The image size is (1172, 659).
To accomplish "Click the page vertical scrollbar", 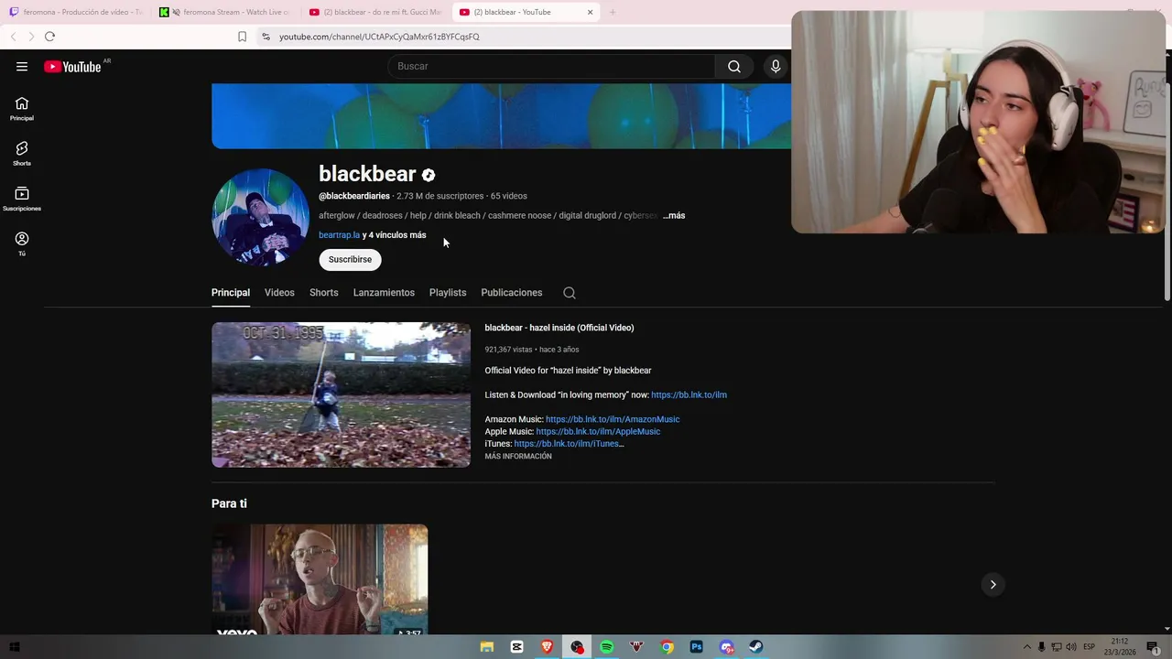I will pos(1167,192).
